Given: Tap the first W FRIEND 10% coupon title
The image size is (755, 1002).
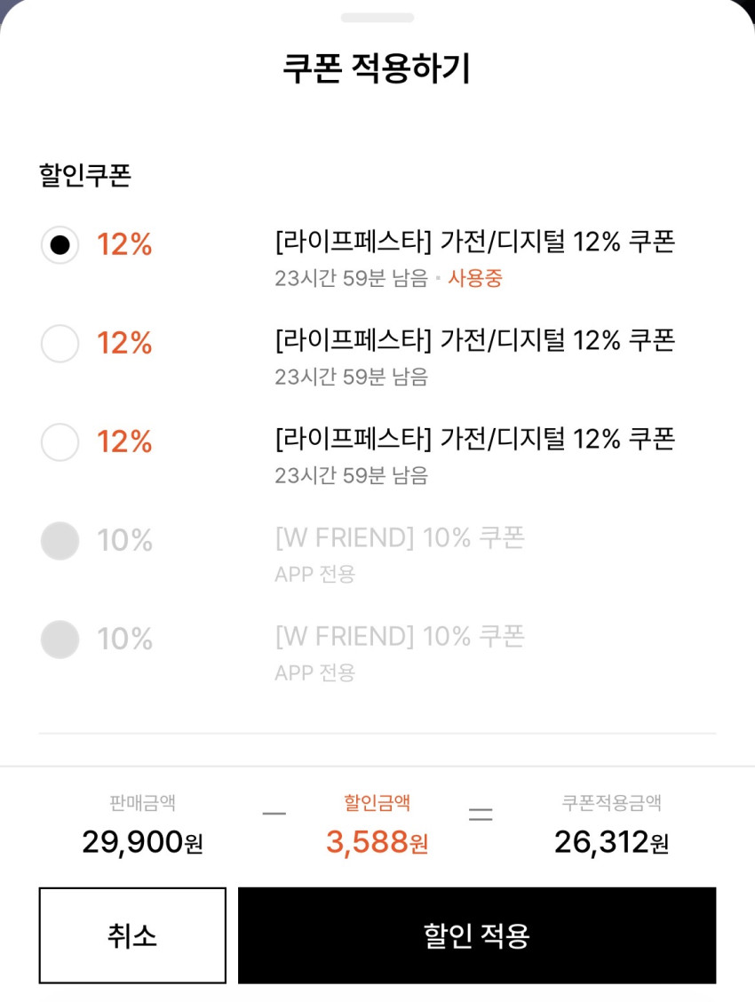Looking at the screenshot, I should click(400, 537).
